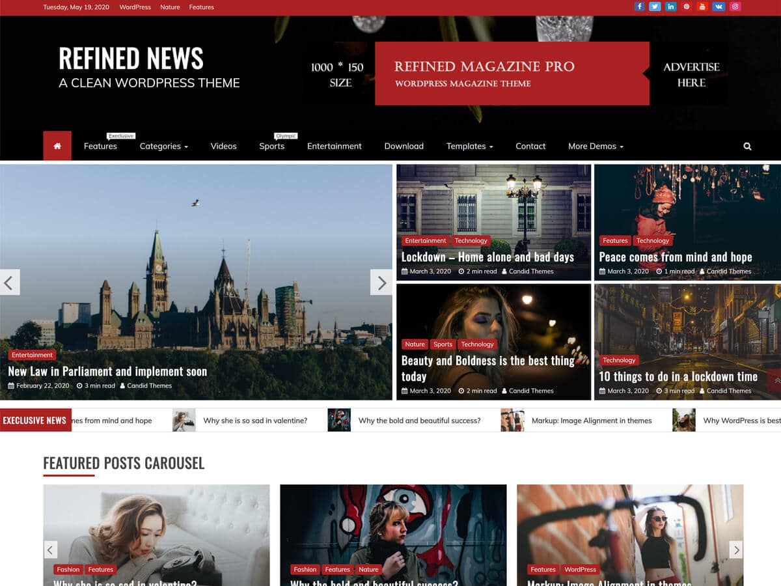781x586 pixels.
Task: Go to previous slide in main slider
Action: (9, 283)
